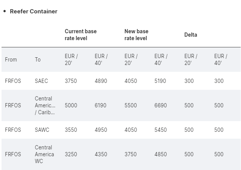Select the SAWC destination cell

click(42, 130)
